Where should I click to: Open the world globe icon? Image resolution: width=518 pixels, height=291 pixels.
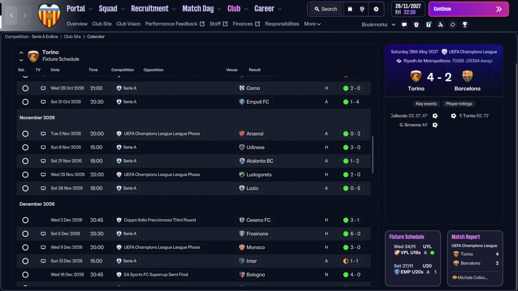tap(362, 9)
